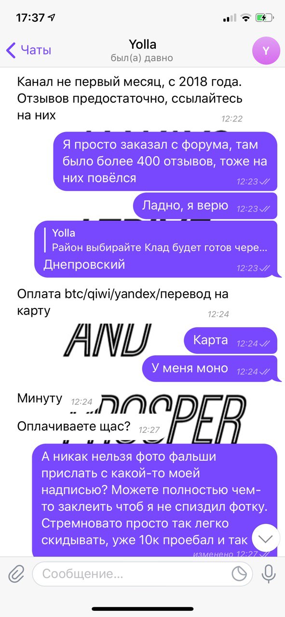Open Yolla contact info from title

pos(143,45)
